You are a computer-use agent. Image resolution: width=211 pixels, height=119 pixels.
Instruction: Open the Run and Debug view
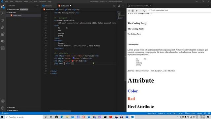[3, 27]
